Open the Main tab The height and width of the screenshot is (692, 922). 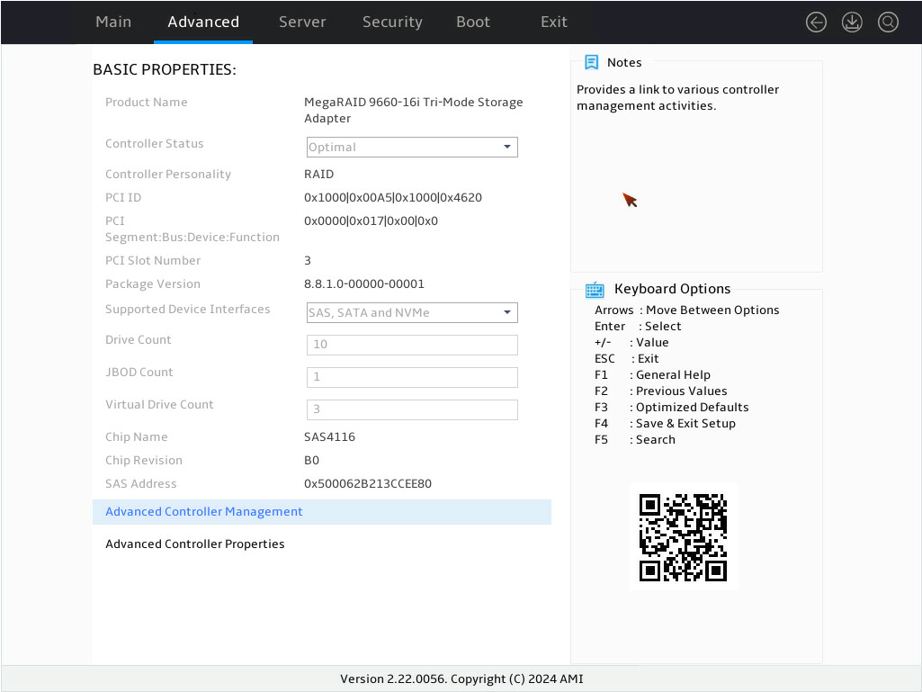coord(113,22)
